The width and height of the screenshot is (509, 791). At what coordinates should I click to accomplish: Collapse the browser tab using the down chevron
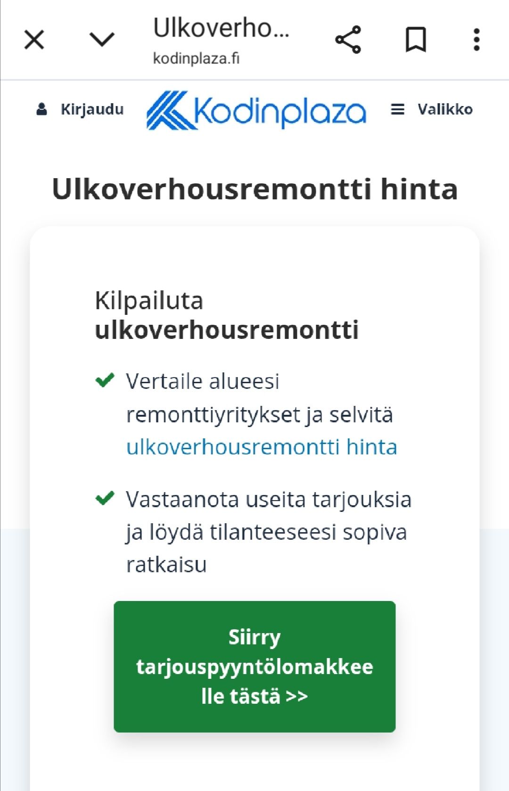coord(102,40)
